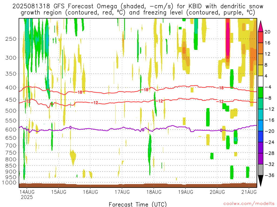This screenshot has height=207, width=277.
Task: Click the Forecast Time (UTC) axis title
Action: coord(138,204)
